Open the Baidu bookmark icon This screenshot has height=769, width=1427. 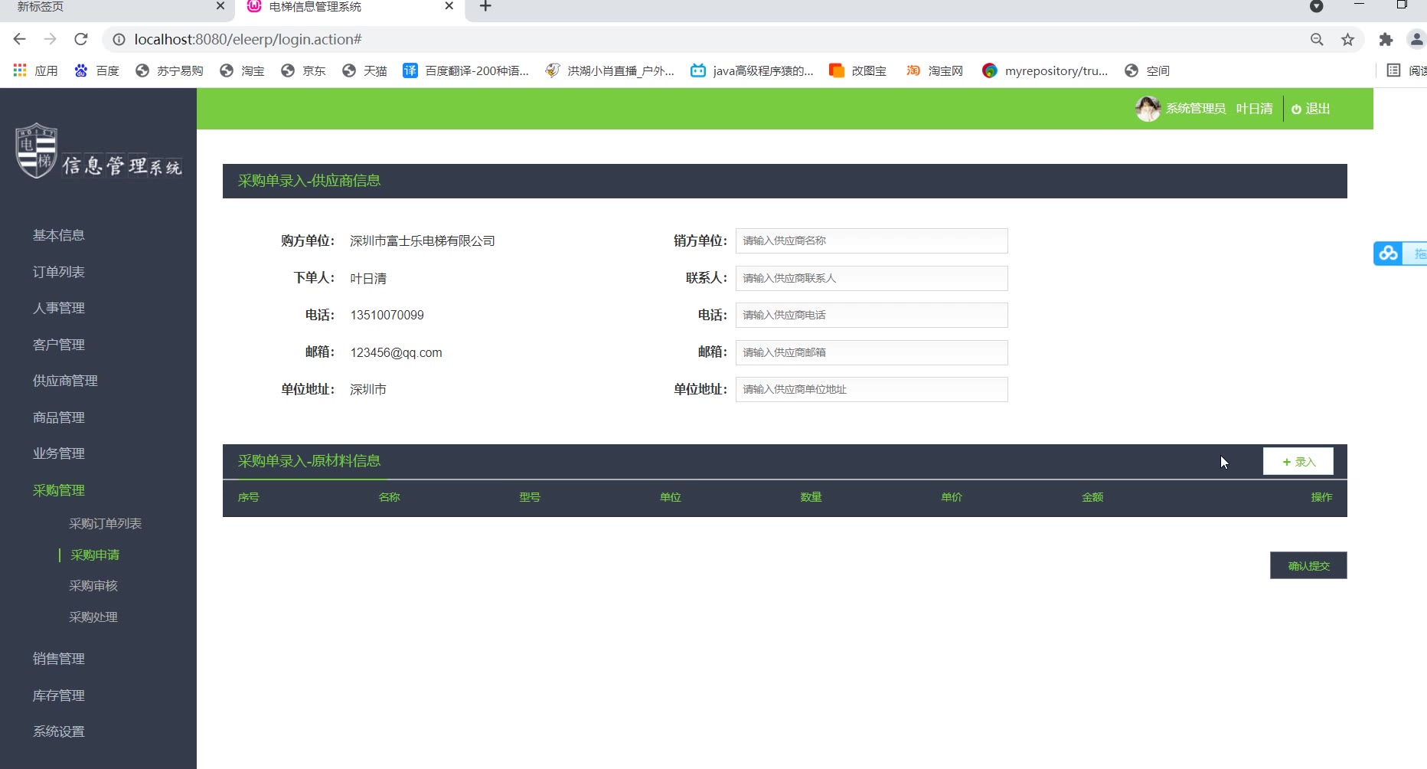[81, 70]
